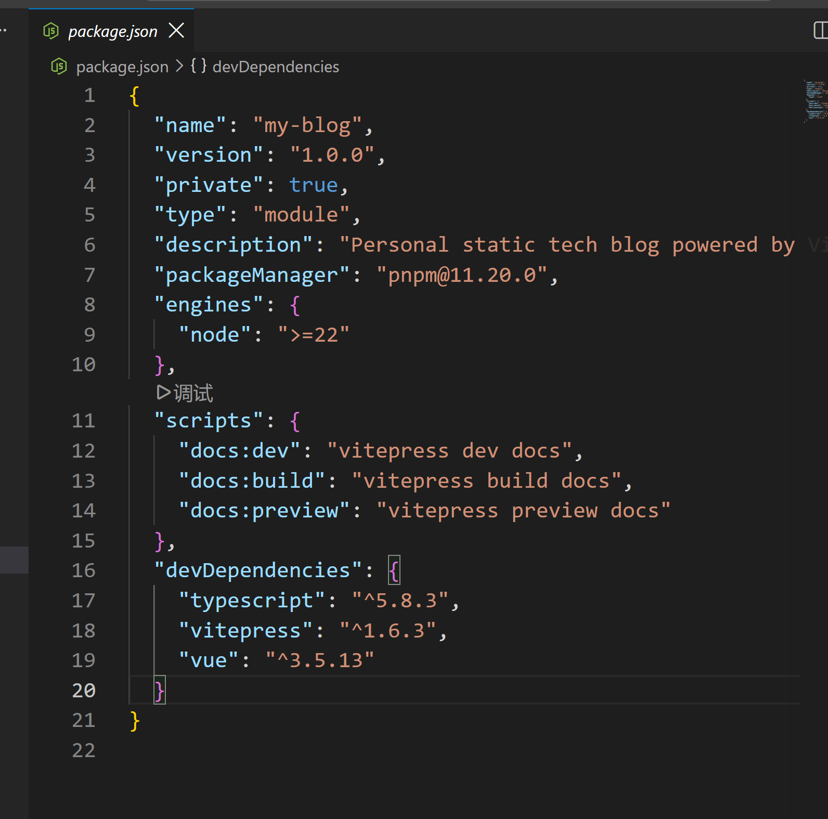Click the "packageManager" key
This screenshot has width=828, height=819.
click(252, 275)
